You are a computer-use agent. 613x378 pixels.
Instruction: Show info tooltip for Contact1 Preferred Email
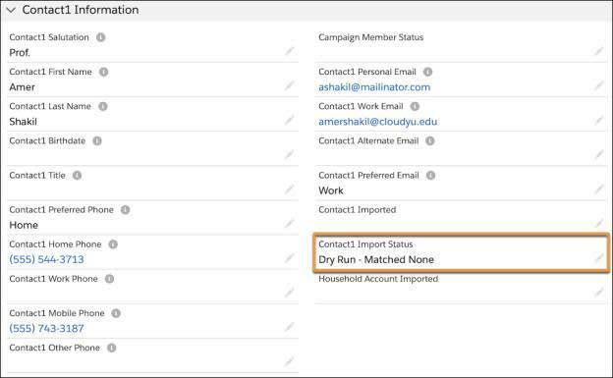[431, 175]
